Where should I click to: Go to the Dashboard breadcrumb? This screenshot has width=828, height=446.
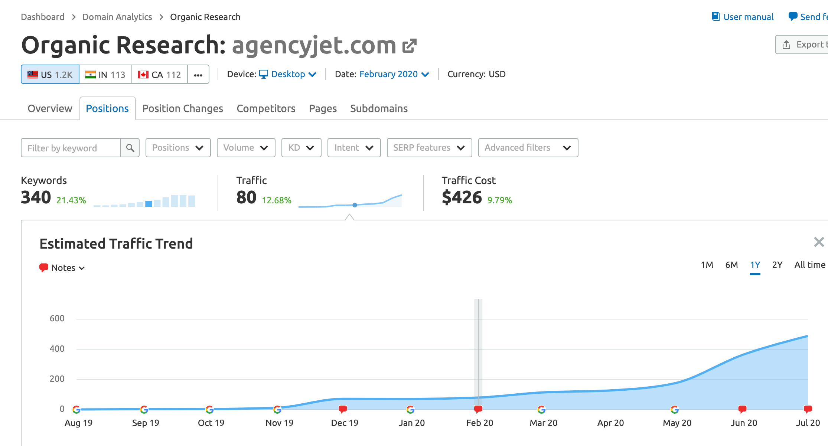tap(42, 17)
